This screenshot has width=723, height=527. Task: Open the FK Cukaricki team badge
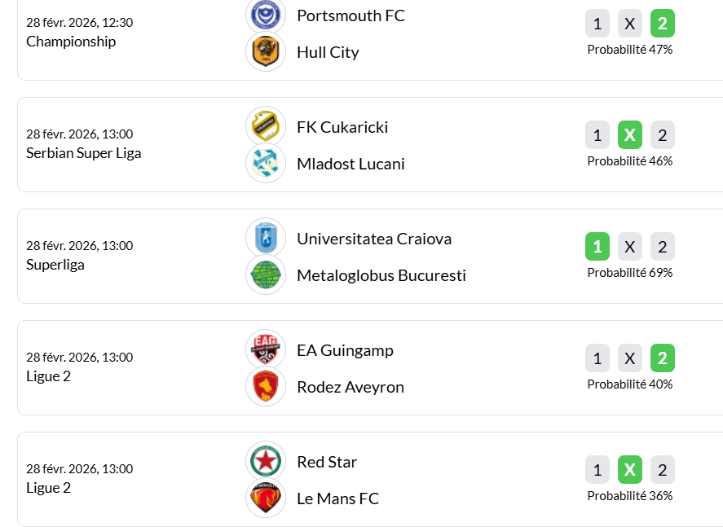[x=266, y=126]
